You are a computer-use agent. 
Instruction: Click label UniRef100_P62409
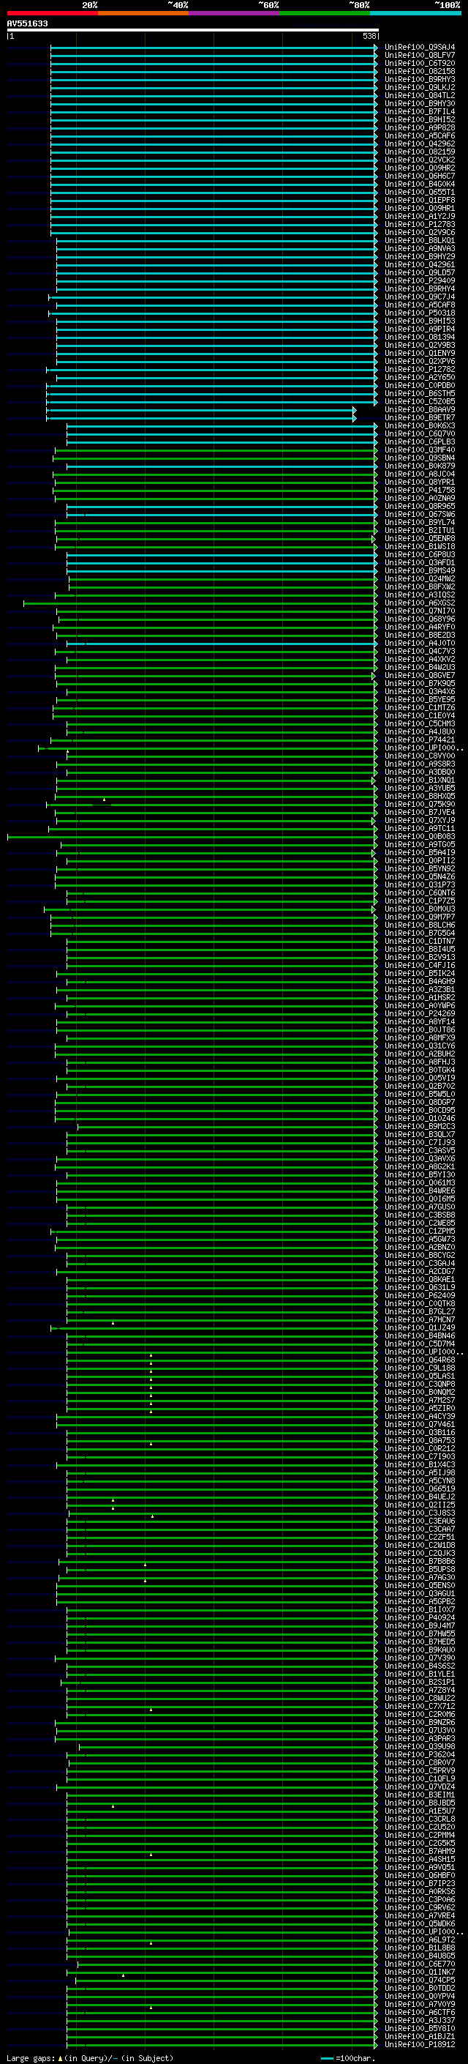pos(419,1296)
